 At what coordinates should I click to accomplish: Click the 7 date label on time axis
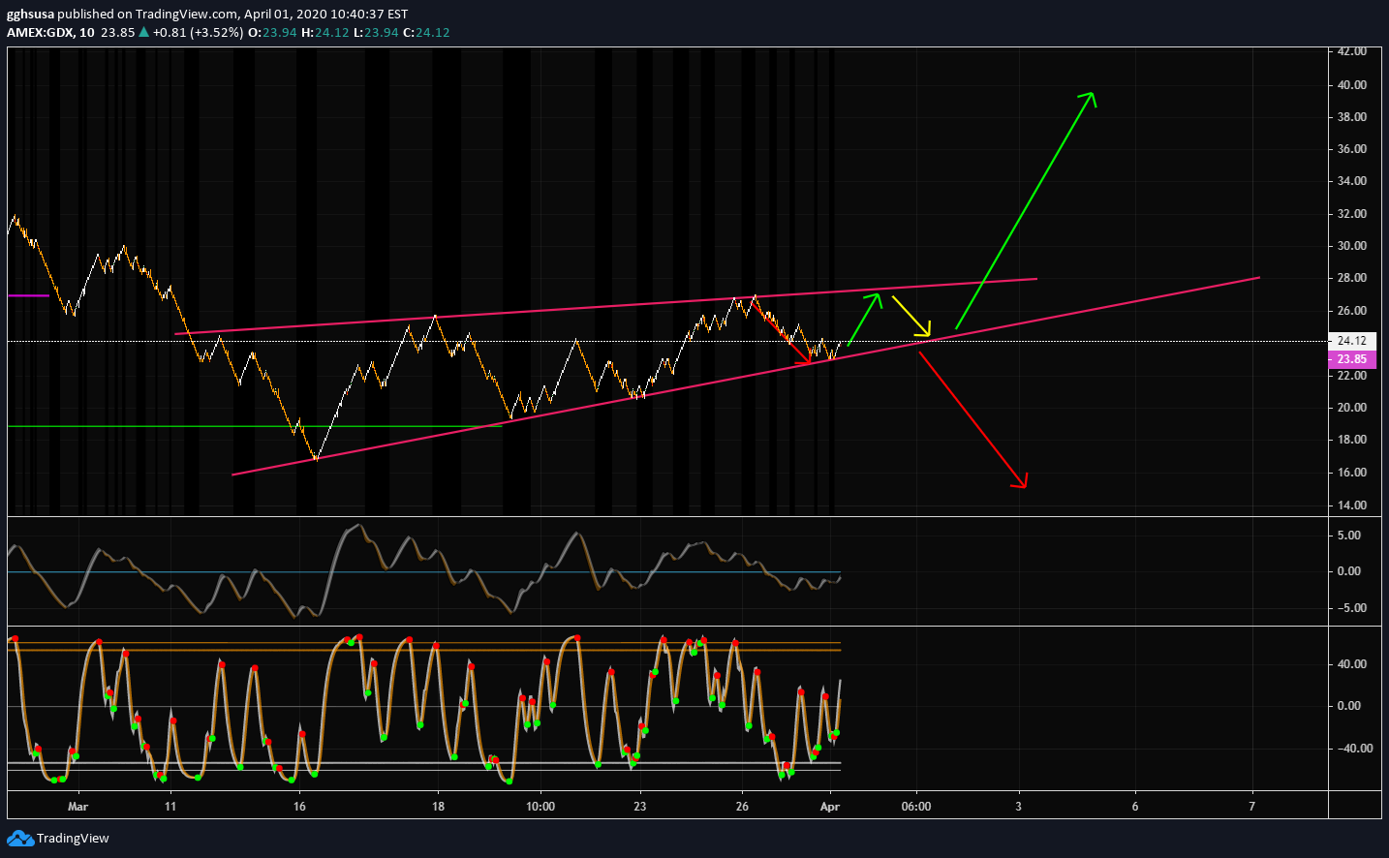pyautogui.click(x=1251, y=807)
